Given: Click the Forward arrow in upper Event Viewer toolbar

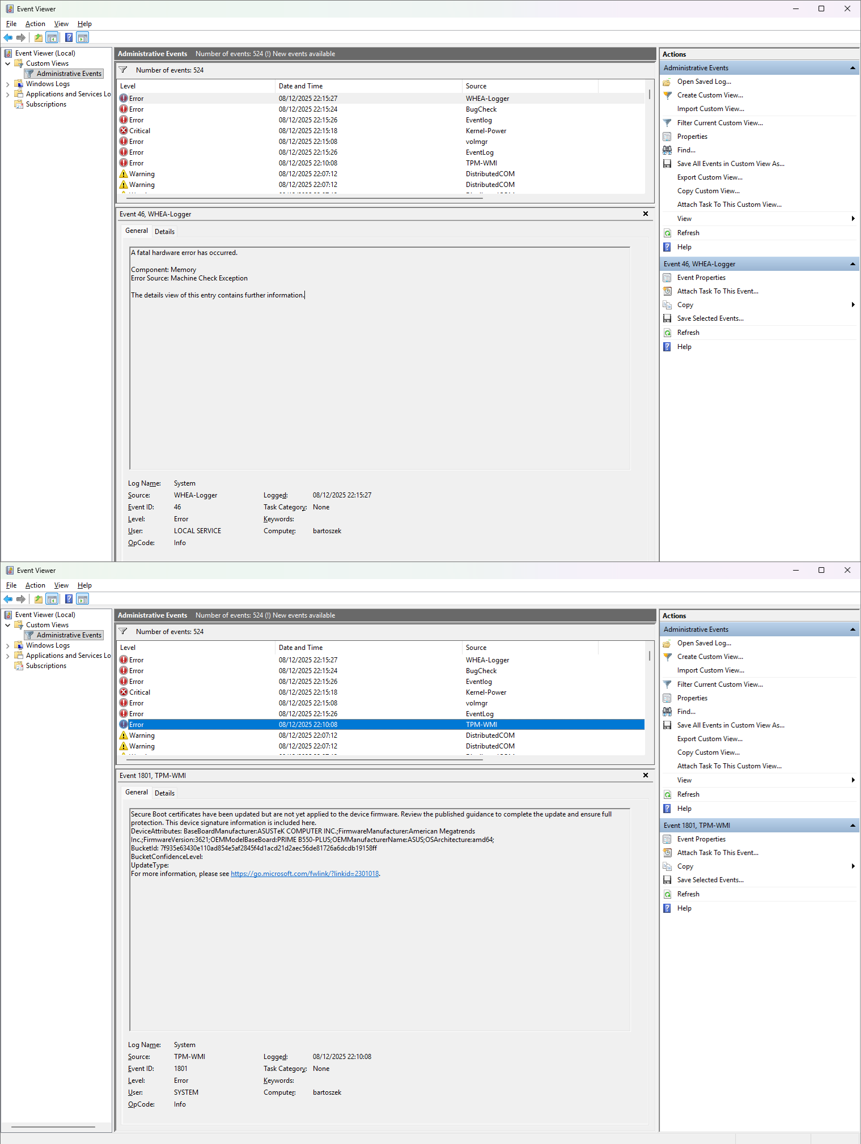Looking at the screenshot, I should point(21,37).
